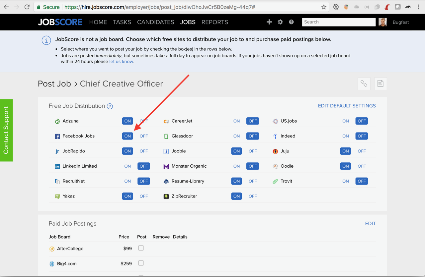
Task: Click the RecruitNet logo icon
Action: click(57, 181)
